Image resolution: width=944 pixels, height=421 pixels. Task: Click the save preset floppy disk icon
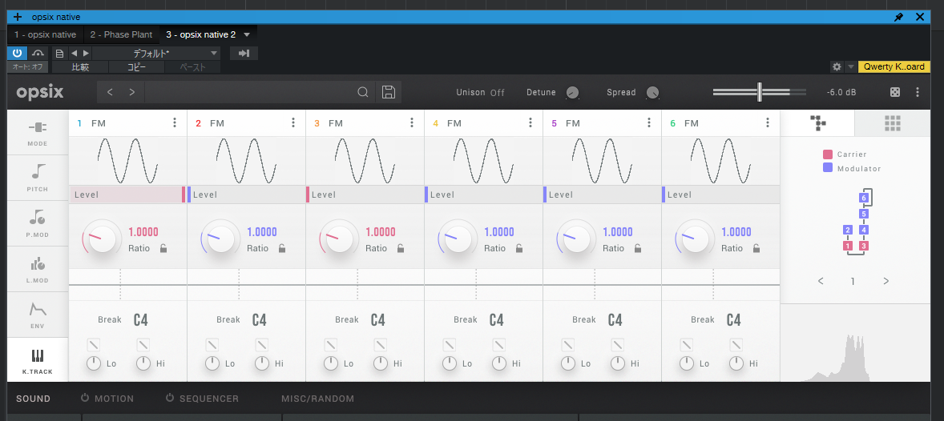389,92
